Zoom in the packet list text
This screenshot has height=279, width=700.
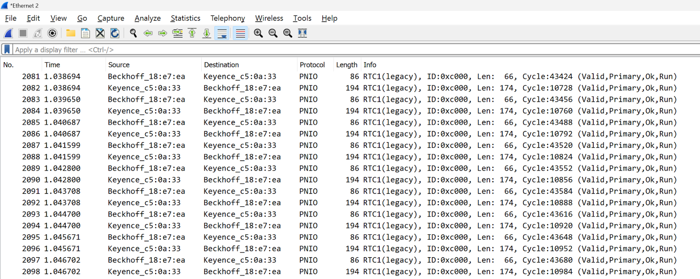pyautogui.click(x=259, y=33)
